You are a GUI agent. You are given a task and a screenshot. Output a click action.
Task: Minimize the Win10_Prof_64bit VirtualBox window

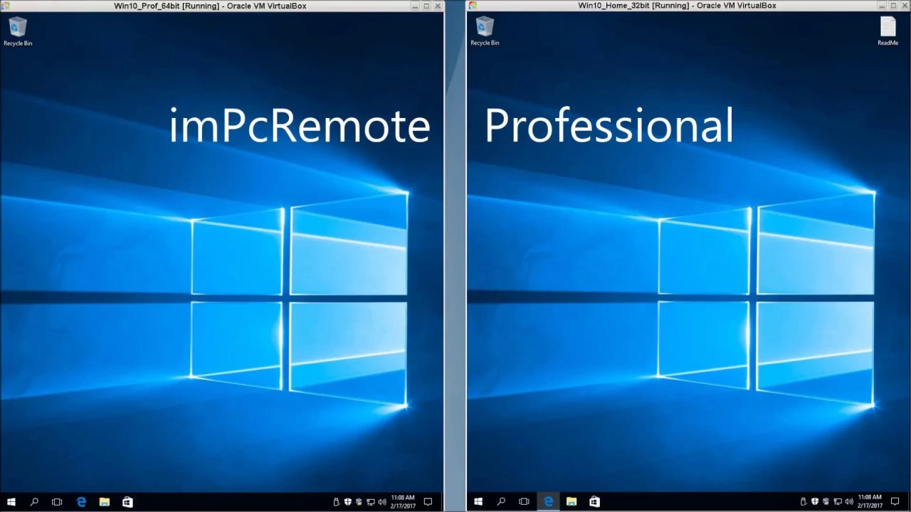pos(416,6)
